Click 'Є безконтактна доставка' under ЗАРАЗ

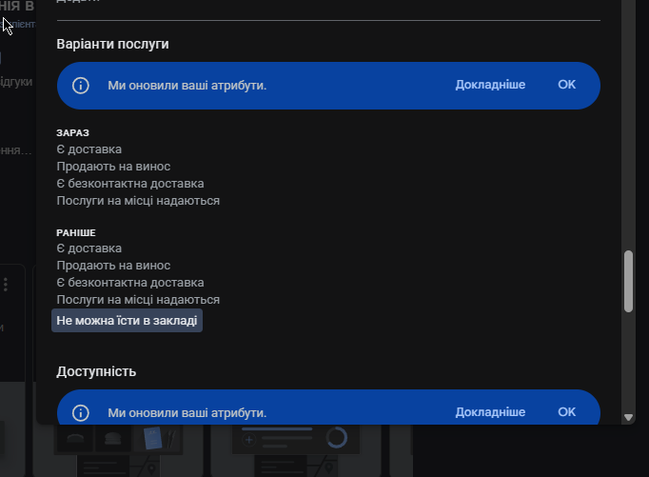tap(130, 184)
